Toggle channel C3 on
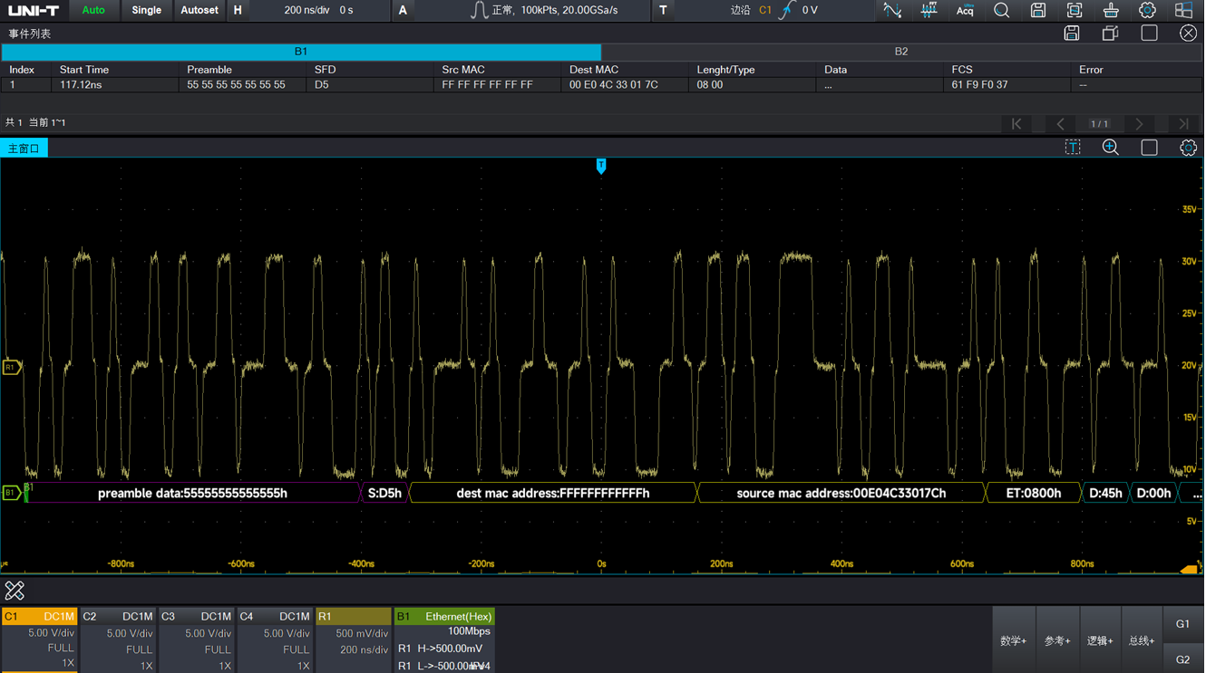This screenshot has width=1206, height=673. (x=197, y=617)
